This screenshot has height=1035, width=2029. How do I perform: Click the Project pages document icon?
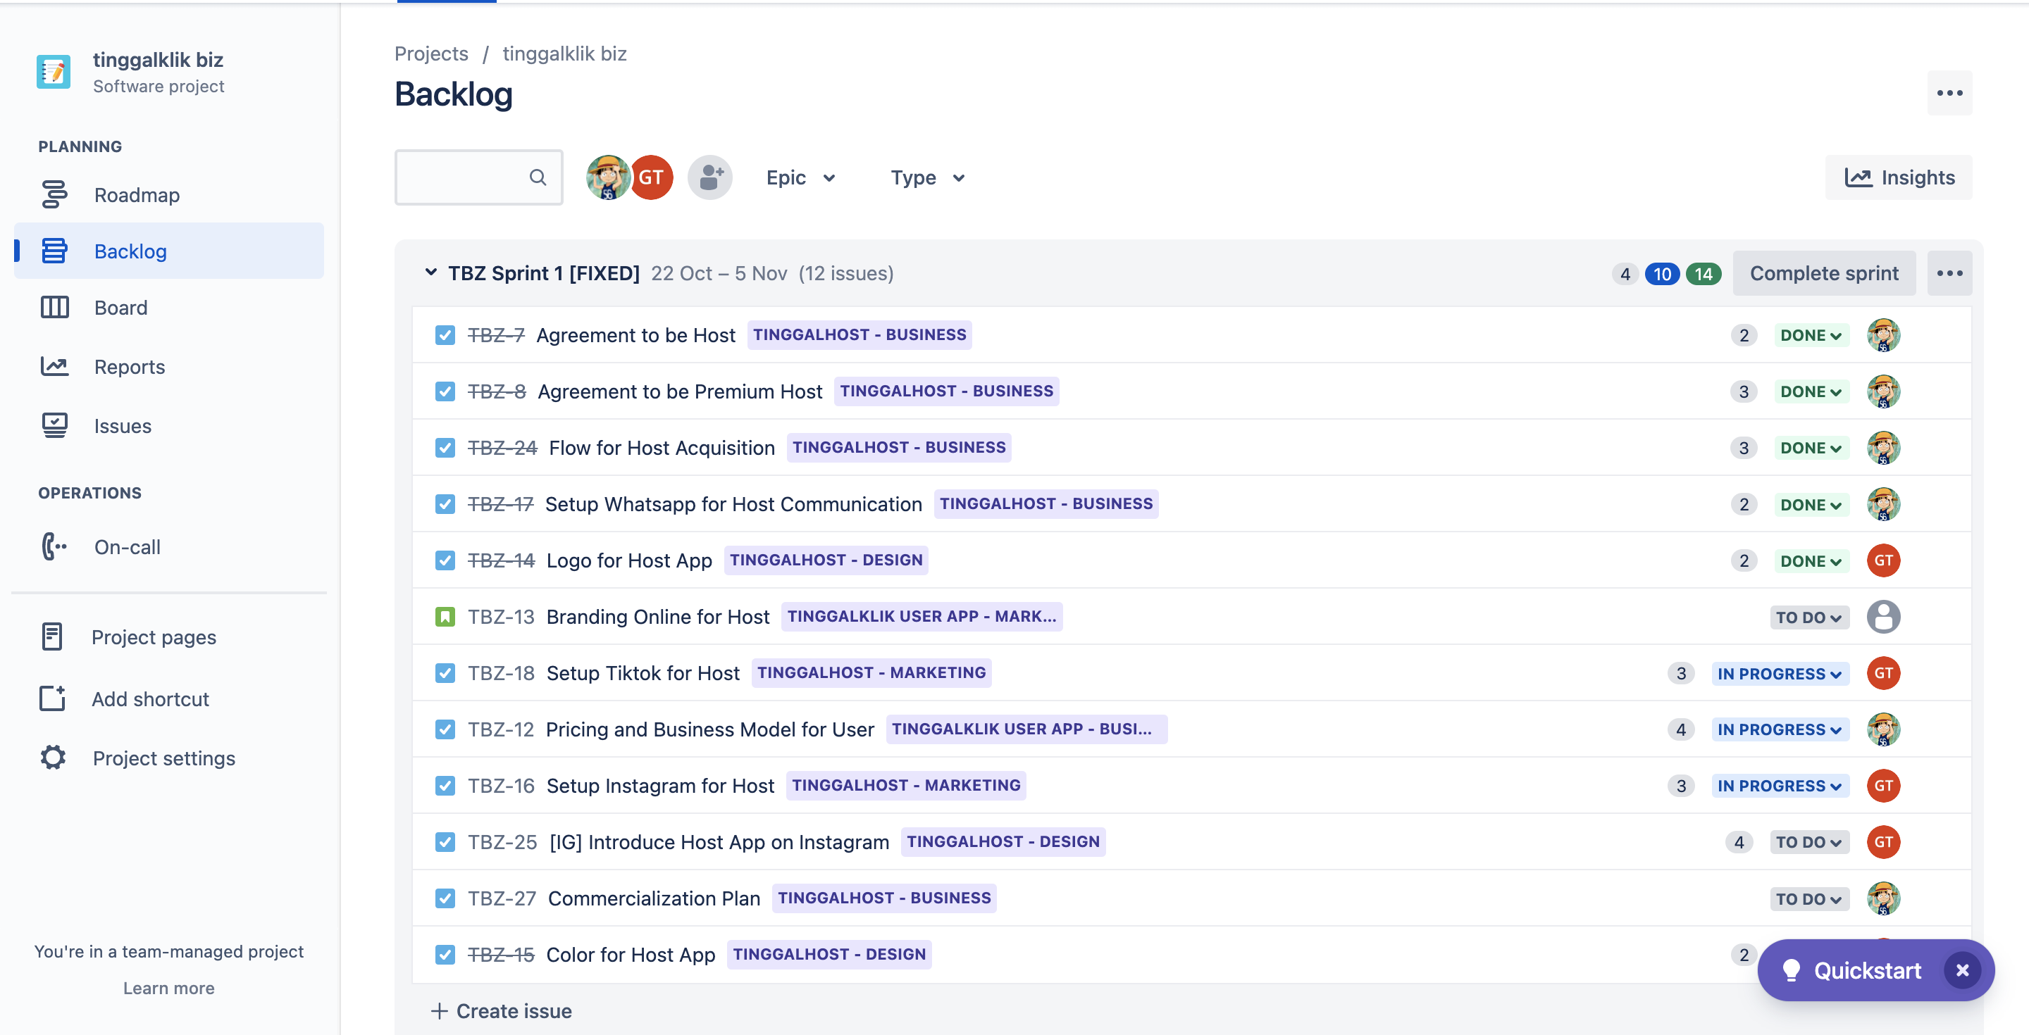click(x=52, y=636)
